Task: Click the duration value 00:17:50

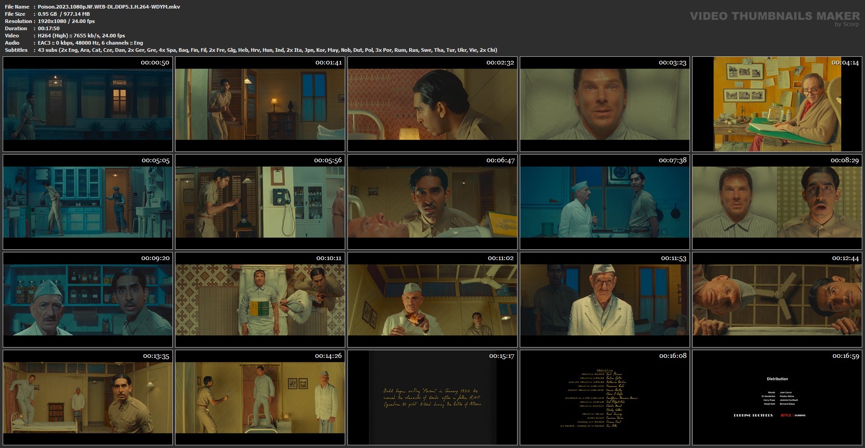Action: [x=49, y=28]
